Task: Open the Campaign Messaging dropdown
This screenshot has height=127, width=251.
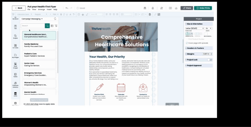Action: [32, 19]
